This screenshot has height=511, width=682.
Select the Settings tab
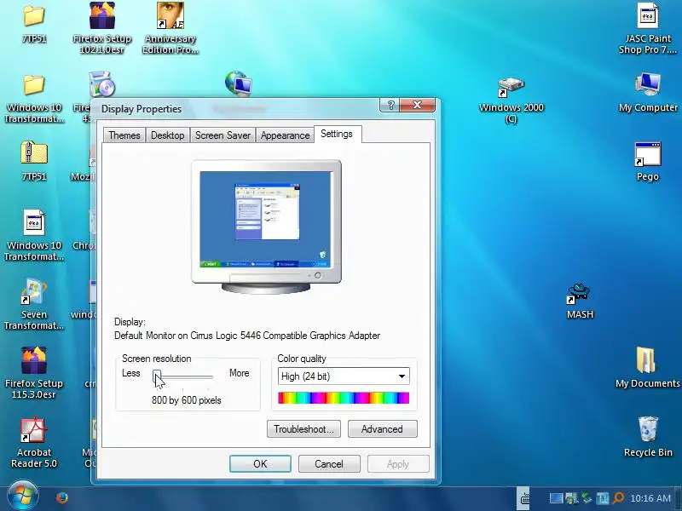pyautogui.click(x=337, y=134)
